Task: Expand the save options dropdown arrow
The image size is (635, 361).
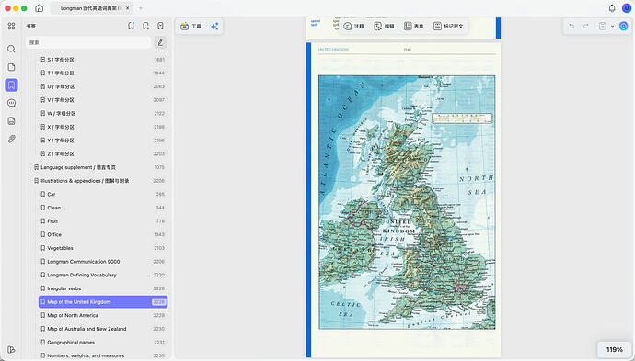Action: point(612,27)
